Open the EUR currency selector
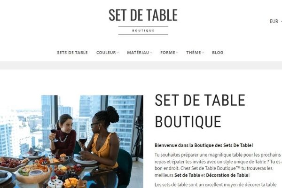Image resolution: width=282 pixels, height=188 pixels. pos(275,22)
